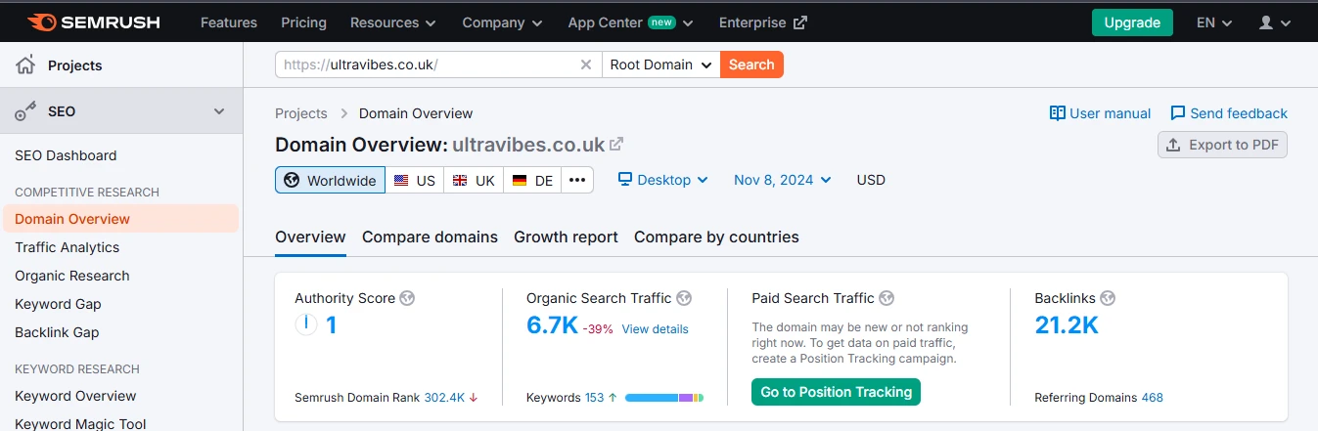Open more countries ellipsis menu

point(577,180)
